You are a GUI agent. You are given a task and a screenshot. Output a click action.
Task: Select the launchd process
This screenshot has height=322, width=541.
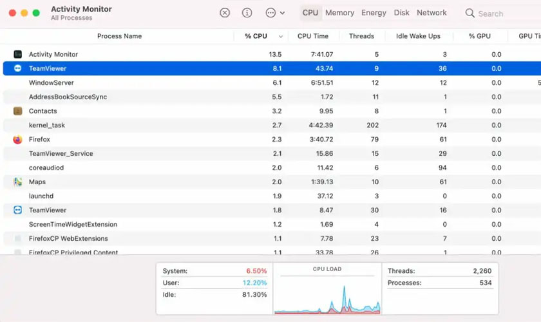pyautogui.click(x=41, y=196)
